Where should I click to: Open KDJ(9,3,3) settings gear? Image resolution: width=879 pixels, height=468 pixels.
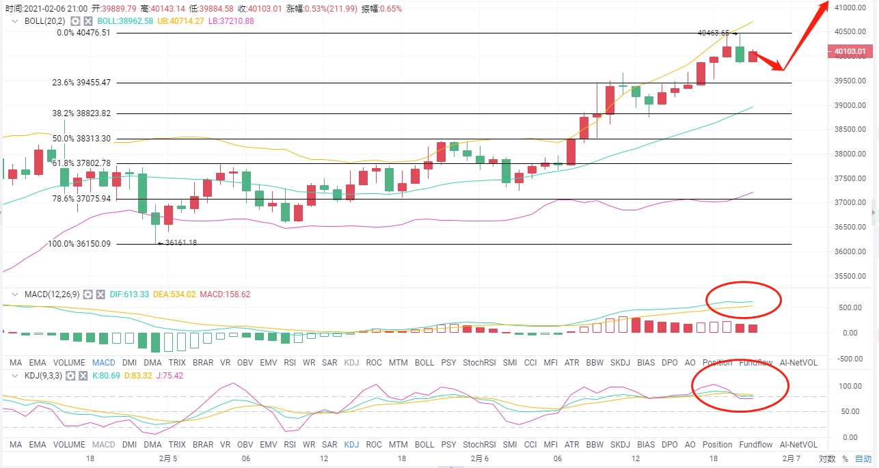(70, 376)
